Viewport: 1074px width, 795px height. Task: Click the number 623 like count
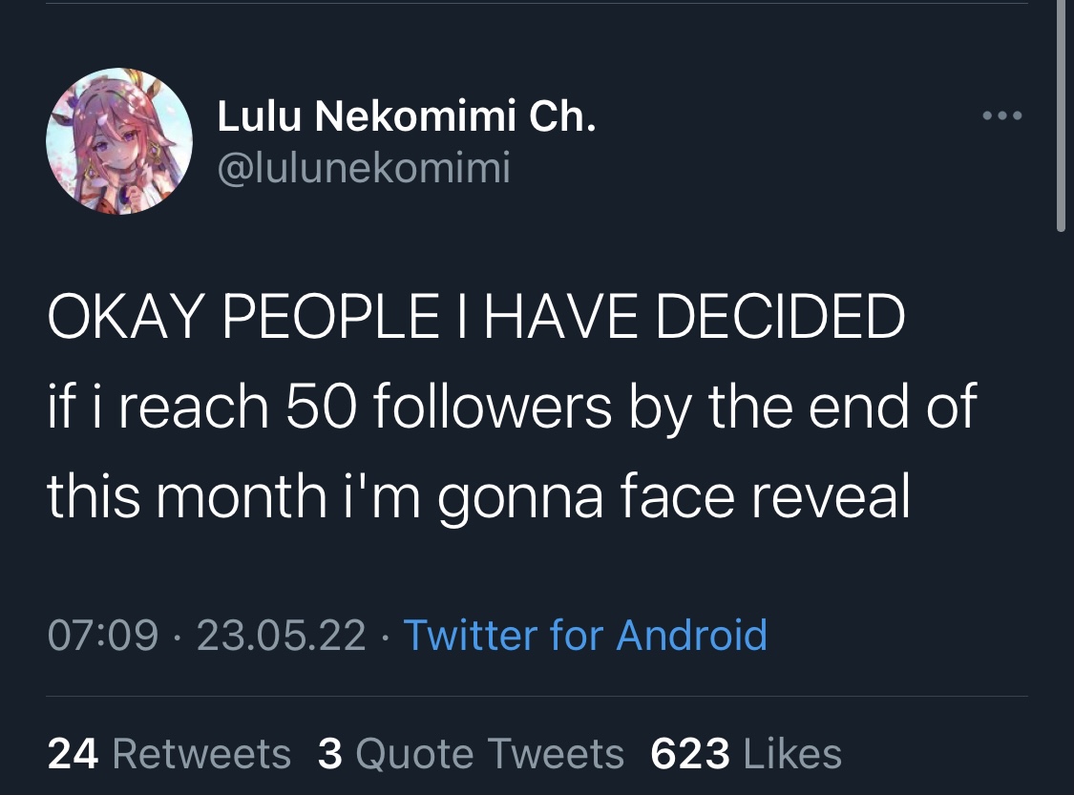[x=689, y=754]
